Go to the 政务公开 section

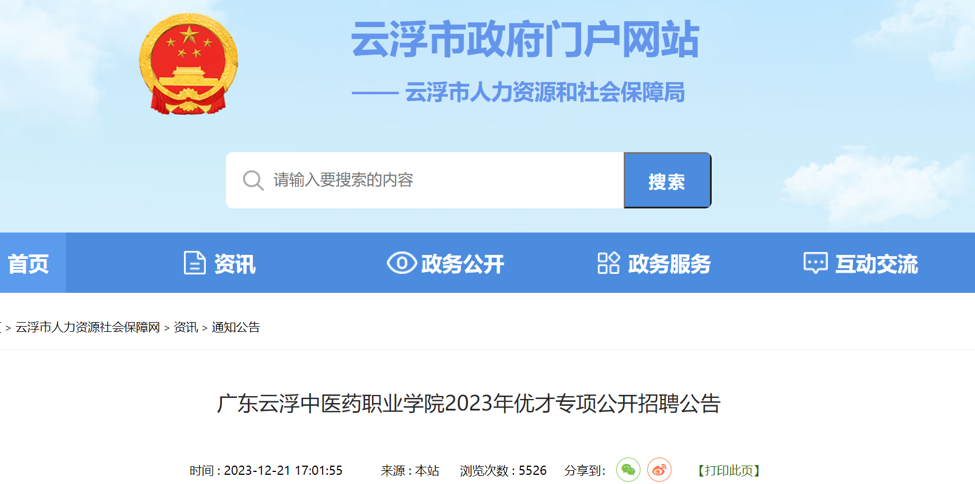pos(463,264)
